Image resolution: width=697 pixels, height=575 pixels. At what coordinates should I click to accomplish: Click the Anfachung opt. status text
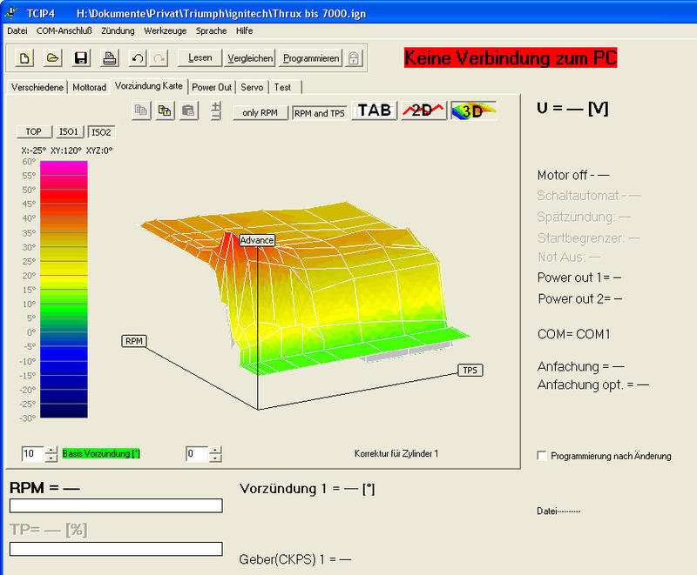click(x=593, y=384)
